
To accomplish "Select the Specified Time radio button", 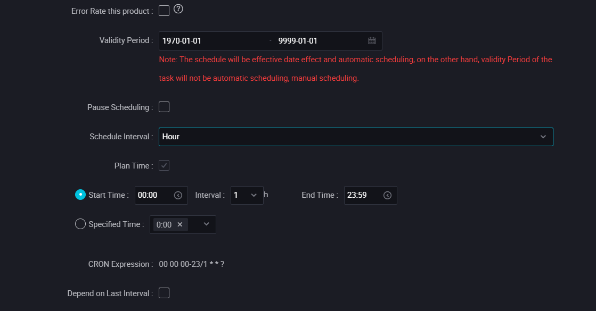I will coord(80,224).
